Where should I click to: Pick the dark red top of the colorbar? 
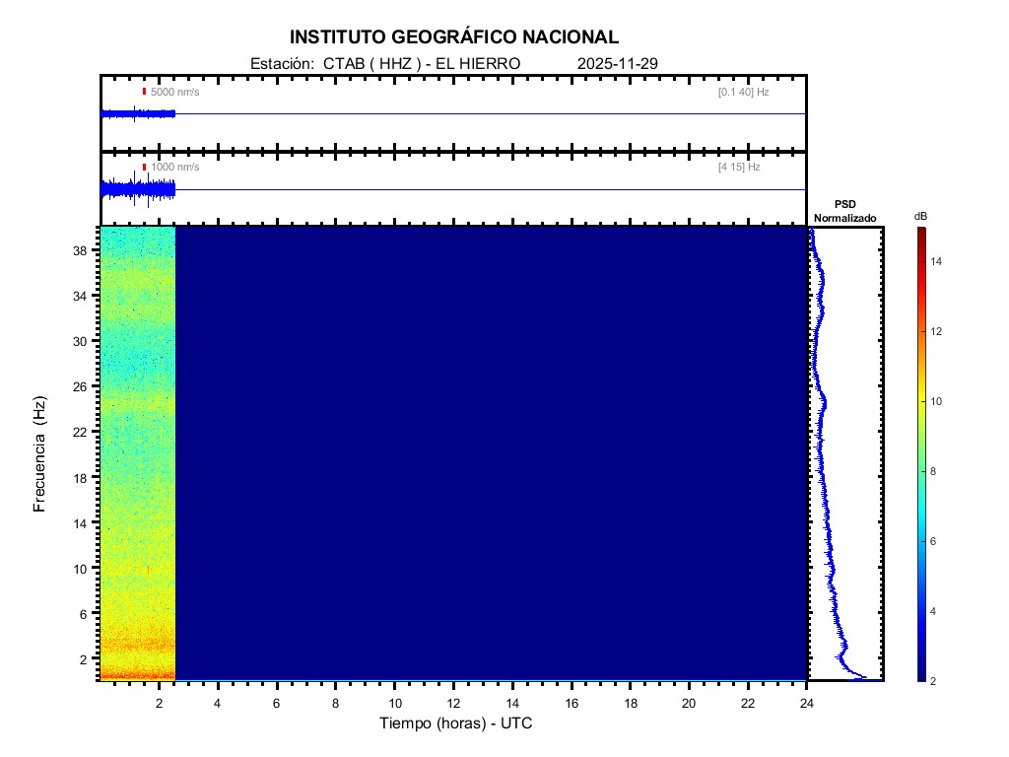920,232
